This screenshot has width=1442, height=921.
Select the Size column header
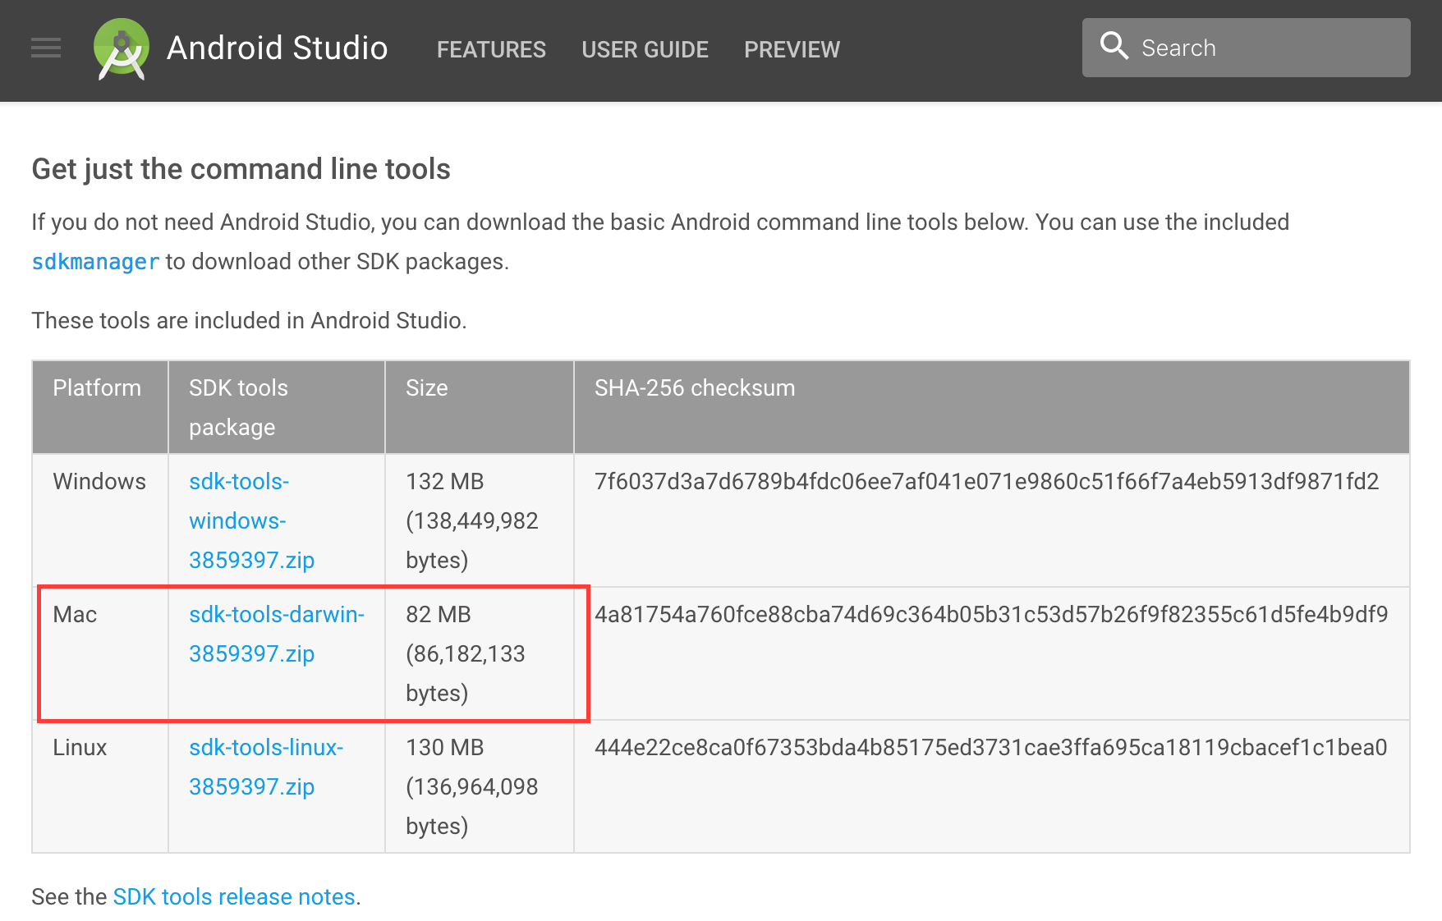coord(425,387)
